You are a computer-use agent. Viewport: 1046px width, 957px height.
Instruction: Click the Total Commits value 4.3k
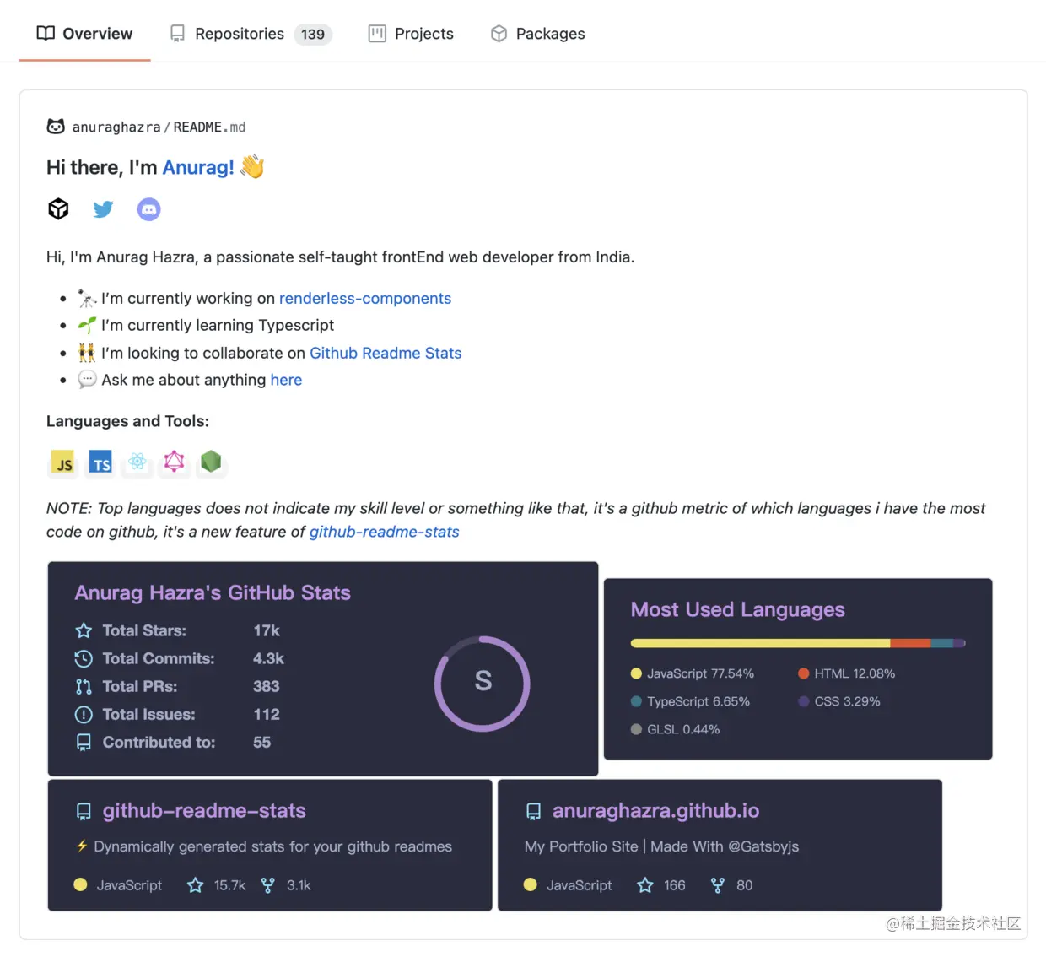point(268,658)
